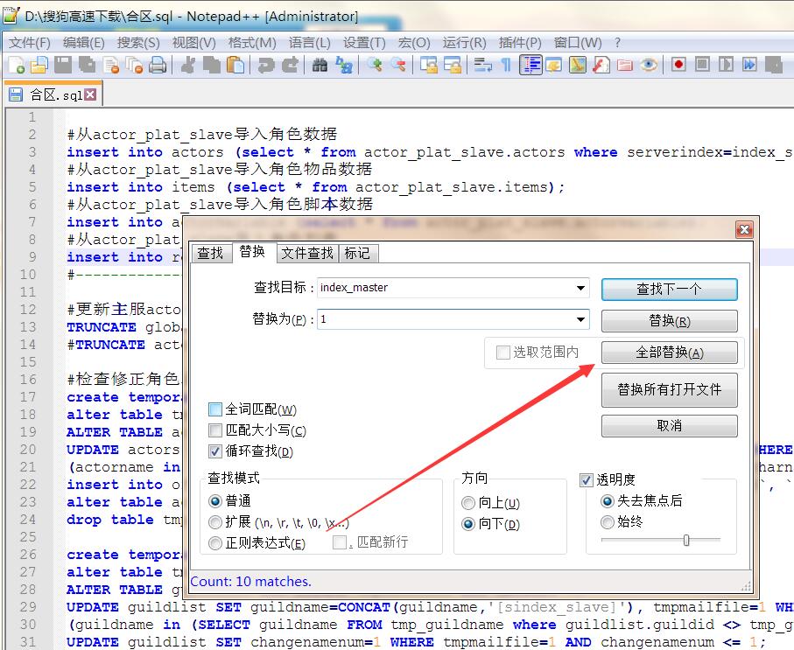Click the transparency slider handle
This screenshot has width=794, height=650.
pos(686,540)
